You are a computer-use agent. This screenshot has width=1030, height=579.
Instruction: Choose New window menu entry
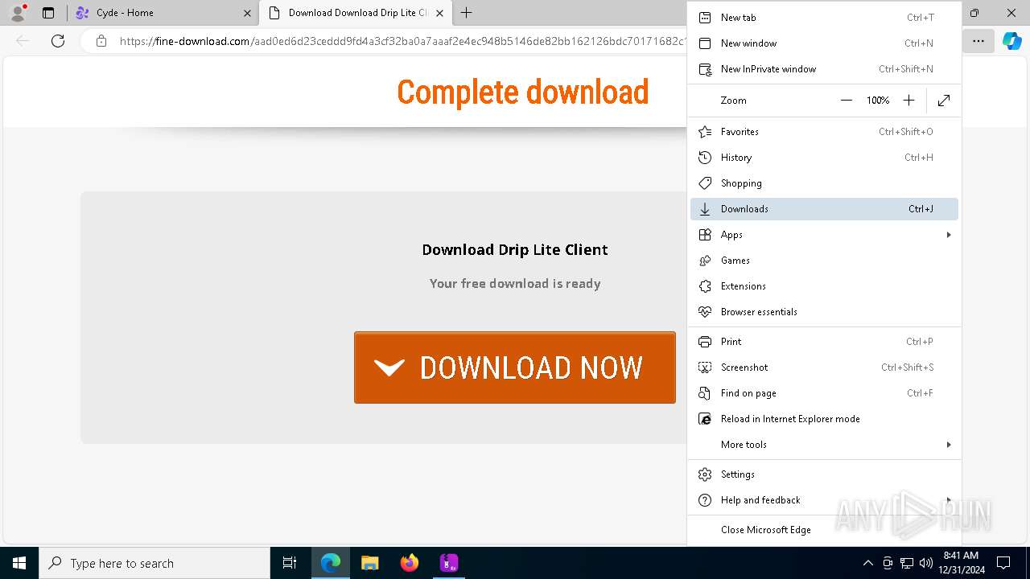pos(824,43)
